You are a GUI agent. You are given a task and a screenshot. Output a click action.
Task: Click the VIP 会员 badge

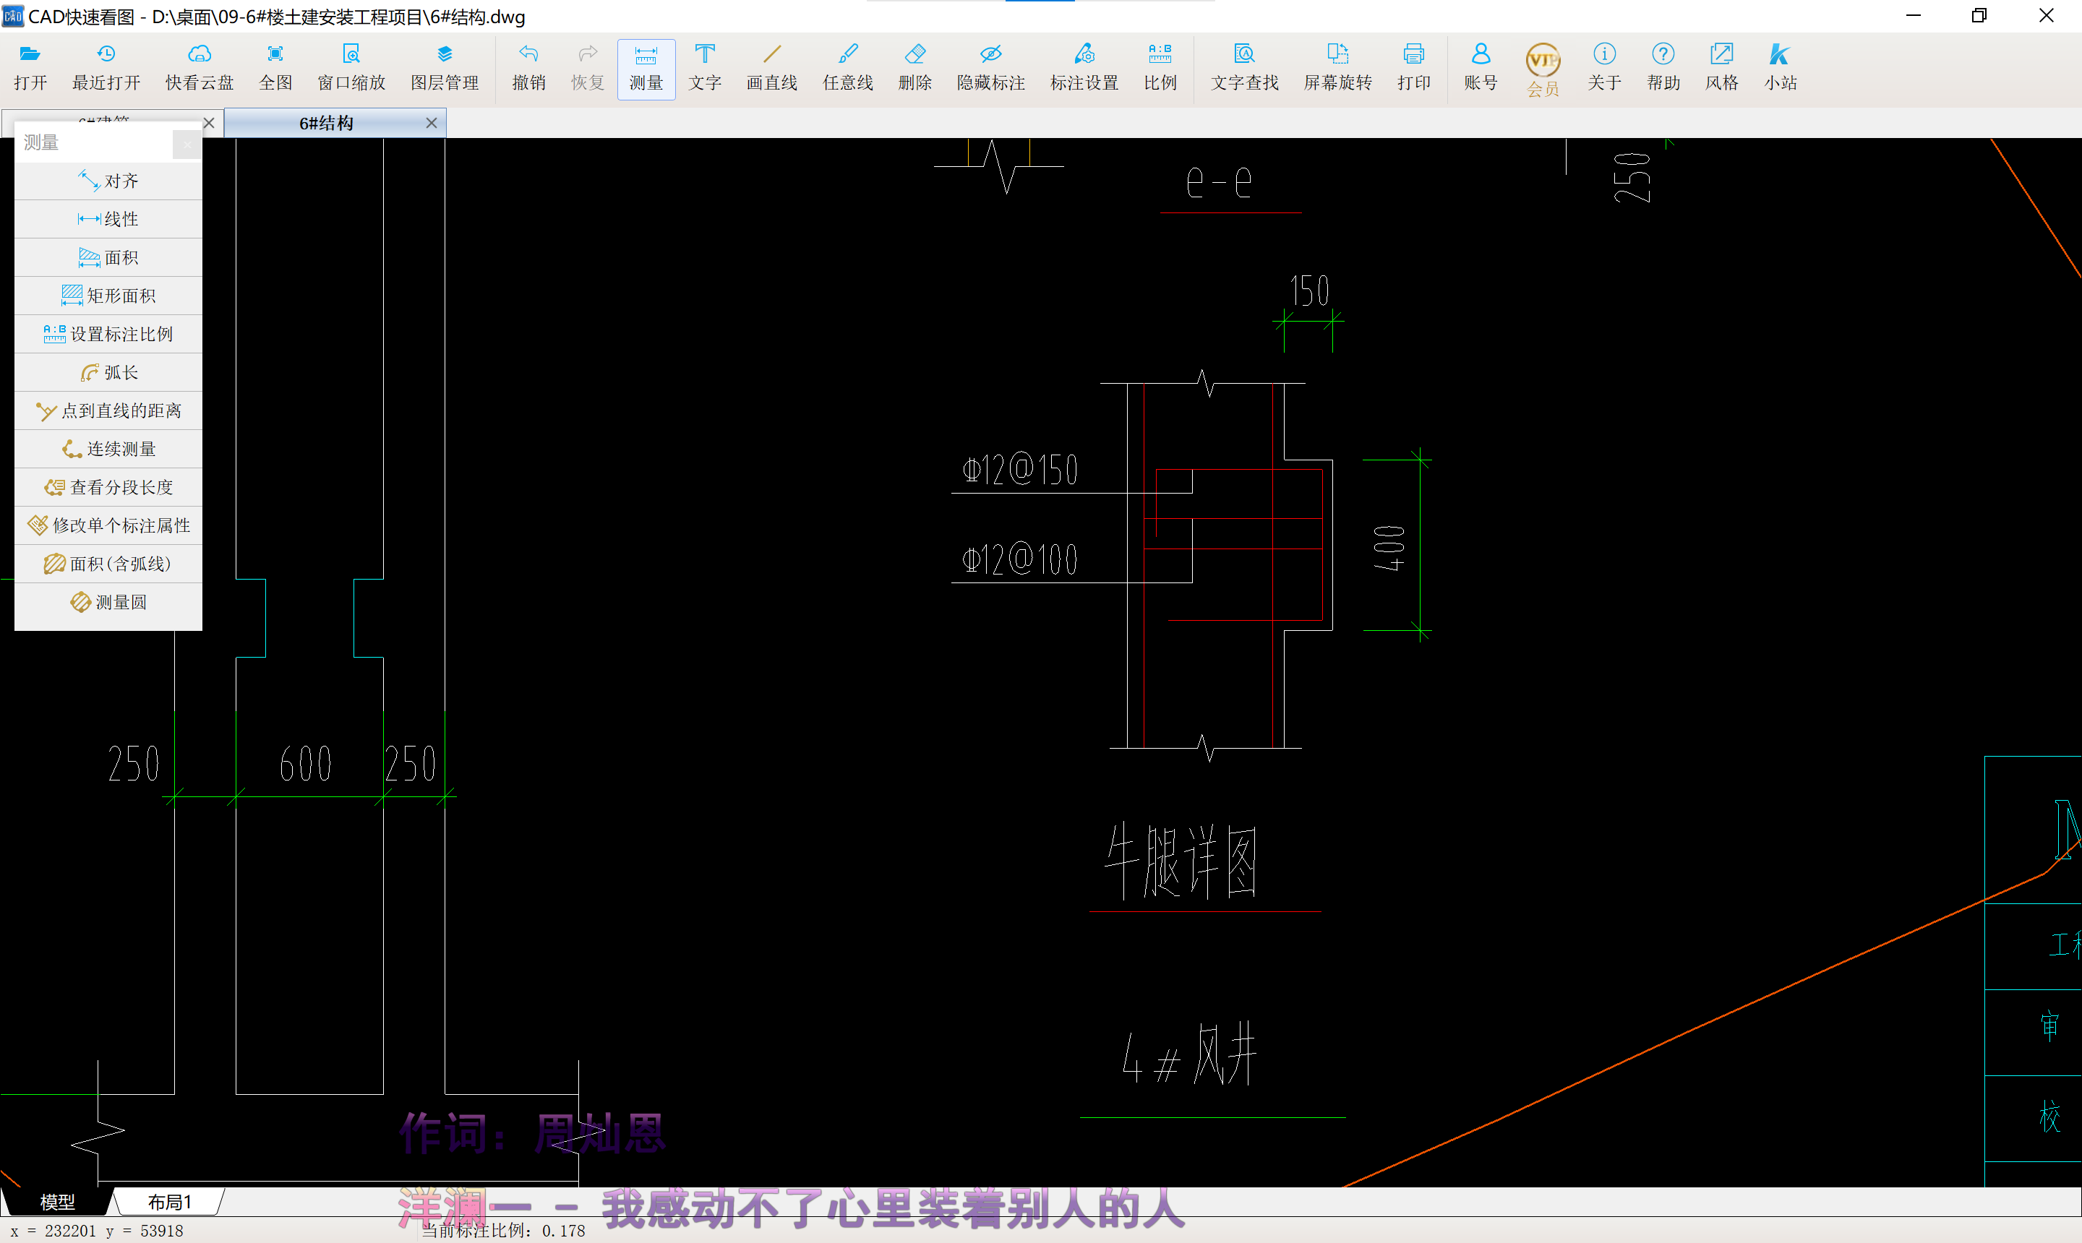[x=1543, y=69]
